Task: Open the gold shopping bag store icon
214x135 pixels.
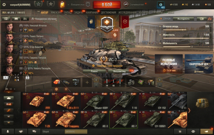Action: tap(62, 5)
